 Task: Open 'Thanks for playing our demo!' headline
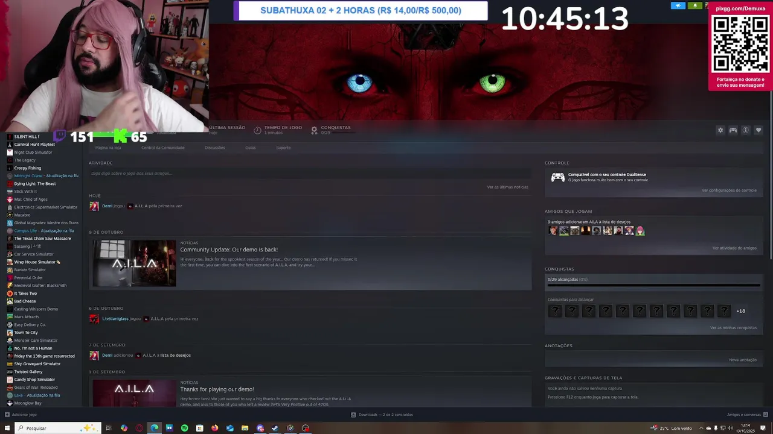[217, 389]
